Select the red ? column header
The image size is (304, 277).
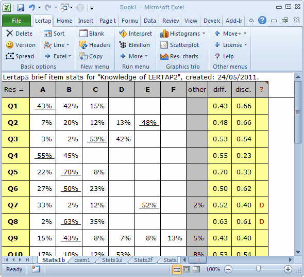tap(262, 89)
